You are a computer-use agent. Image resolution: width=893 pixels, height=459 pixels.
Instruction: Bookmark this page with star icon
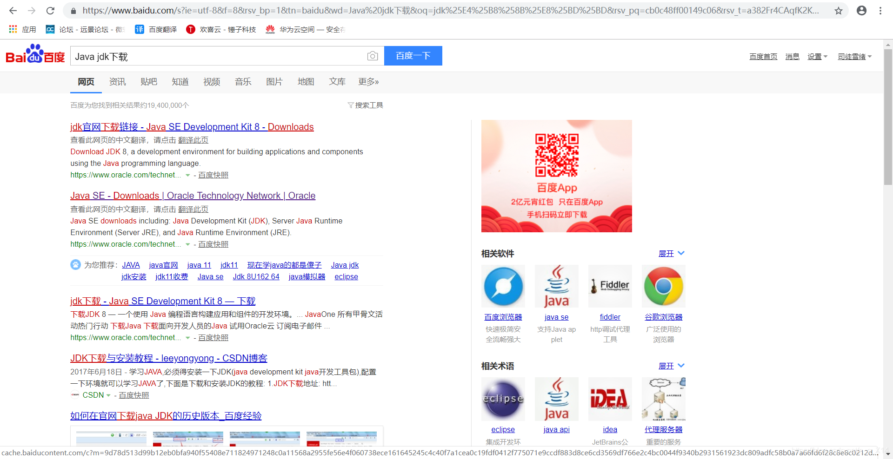coord(838,10)
